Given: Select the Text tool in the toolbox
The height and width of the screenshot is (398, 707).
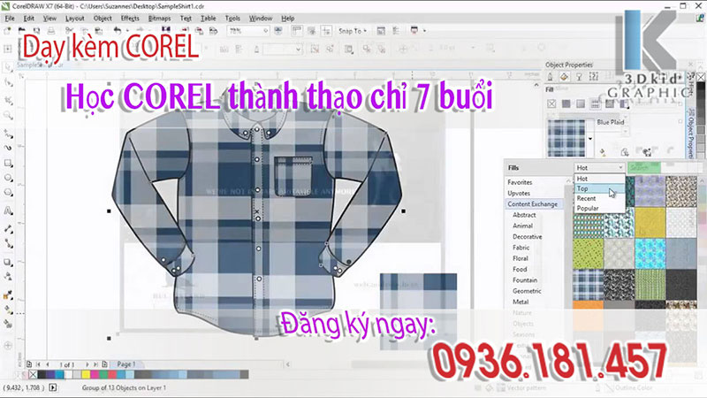Looking at the screenshot, I should [8, 210].
